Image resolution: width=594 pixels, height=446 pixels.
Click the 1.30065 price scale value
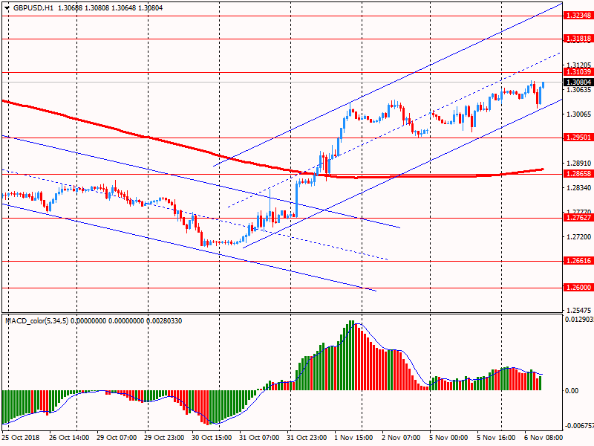[578, 114]
